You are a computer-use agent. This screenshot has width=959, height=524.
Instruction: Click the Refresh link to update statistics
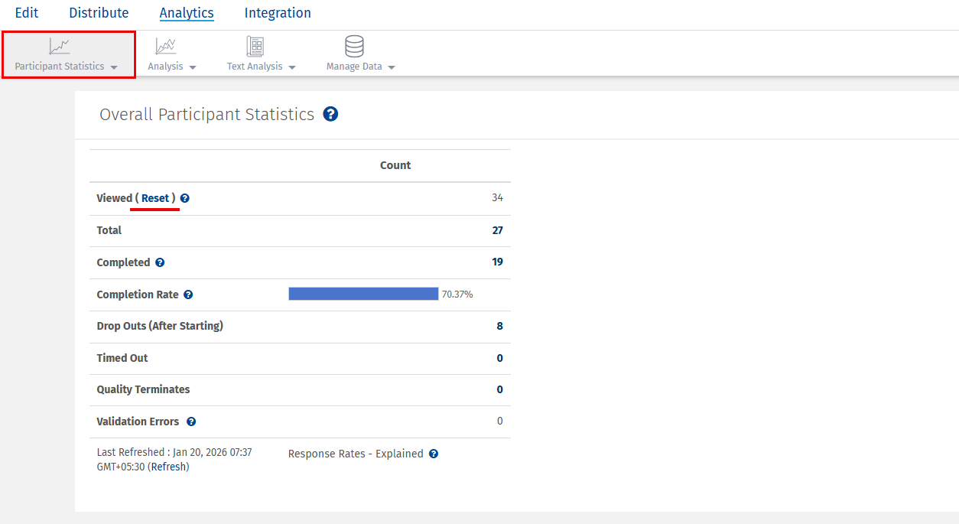coord(168,466)
